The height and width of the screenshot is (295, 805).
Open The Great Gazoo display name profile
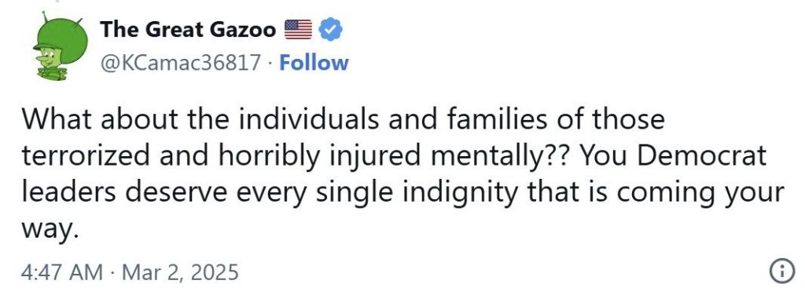pyautogui.click(x=188, y=30)
